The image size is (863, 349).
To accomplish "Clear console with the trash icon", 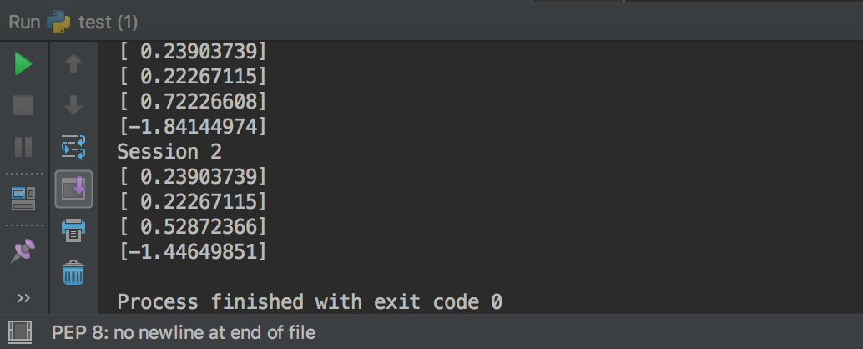I will click(x=73, y=272).
